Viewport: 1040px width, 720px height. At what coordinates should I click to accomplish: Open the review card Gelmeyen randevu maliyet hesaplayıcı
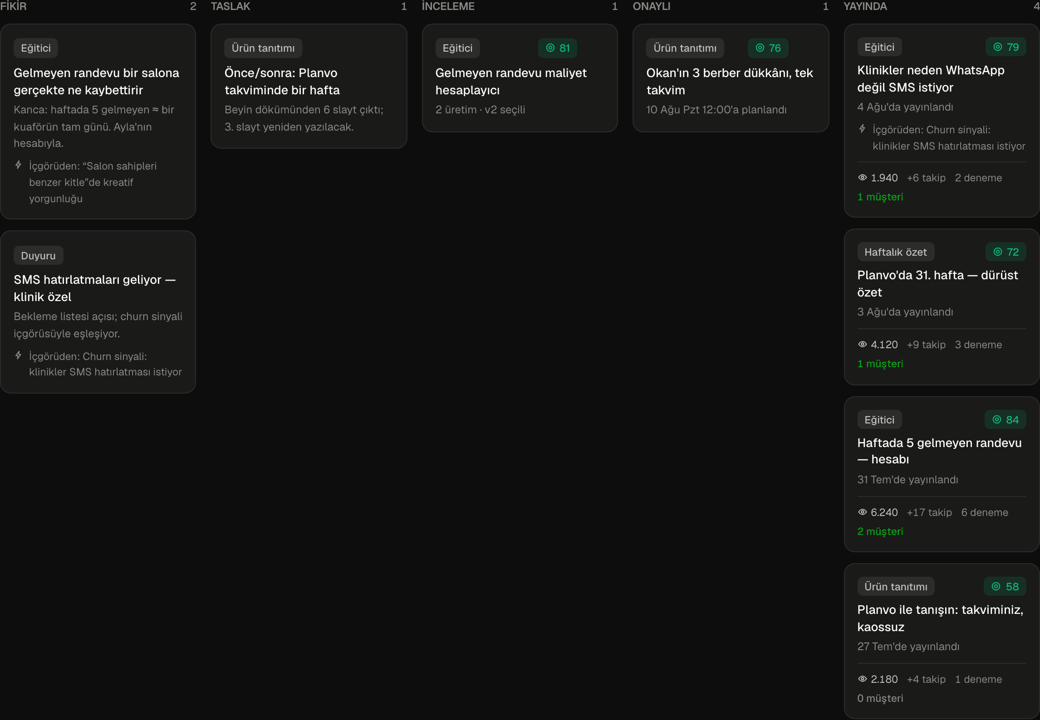520,78
